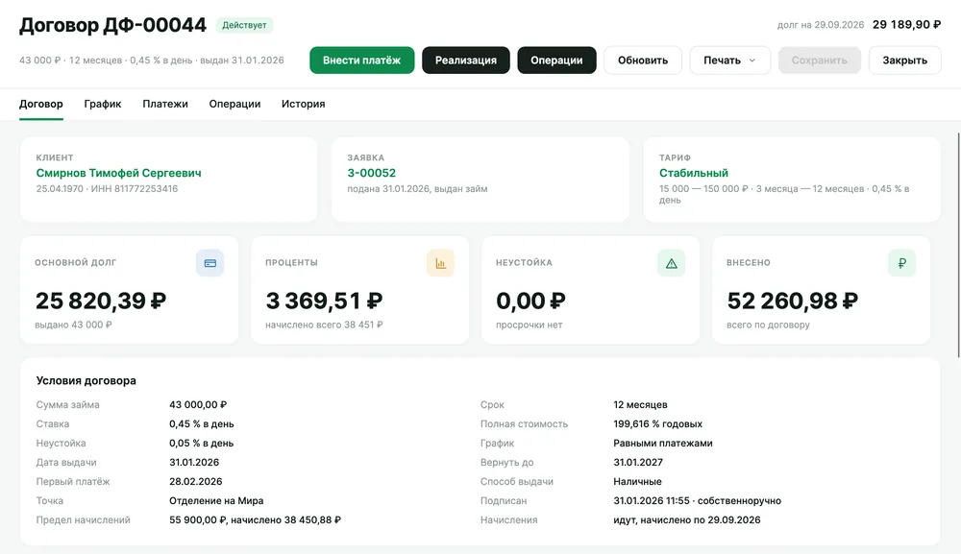The width and height of the screenshot is (961, 554).
Task: Select the Операции tab under the header
Action: pyautogui.click(x=234, y=104)
